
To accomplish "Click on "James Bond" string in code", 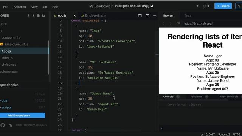I will pyautogui.click(x=101, y=94).
